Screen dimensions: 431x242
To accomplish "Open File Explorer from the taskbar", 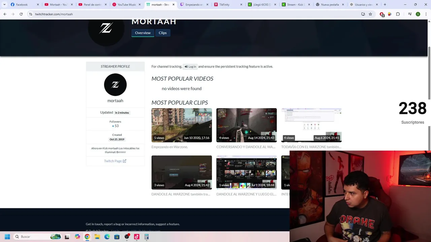I will 97,237.
